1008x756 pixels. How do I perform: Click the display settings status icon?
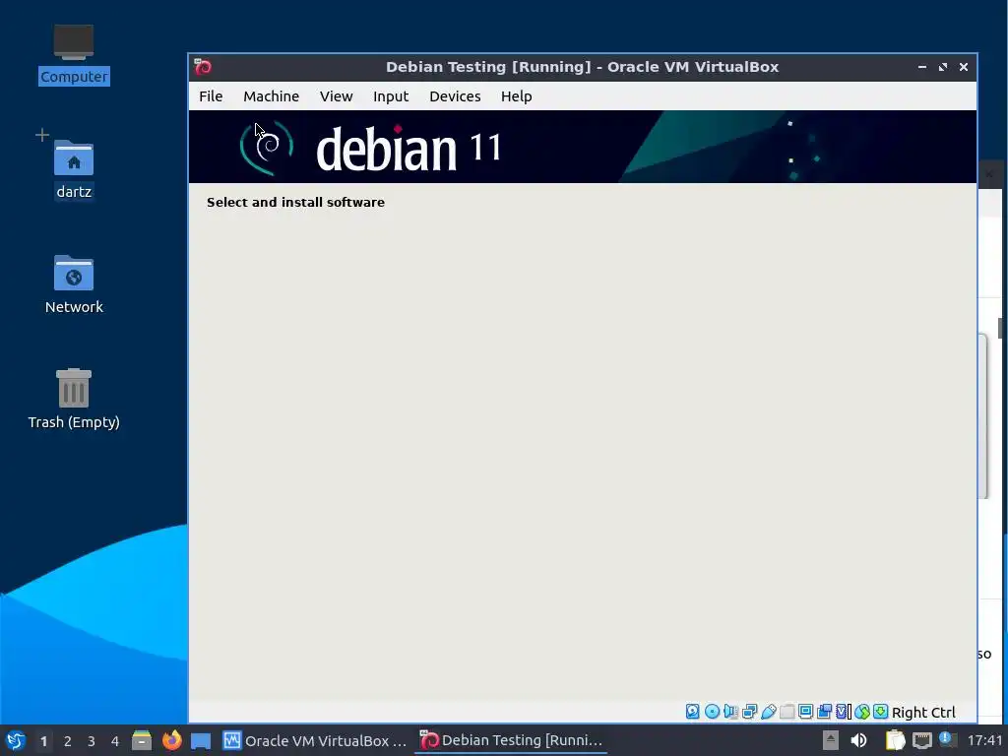[x=805, y=712]
